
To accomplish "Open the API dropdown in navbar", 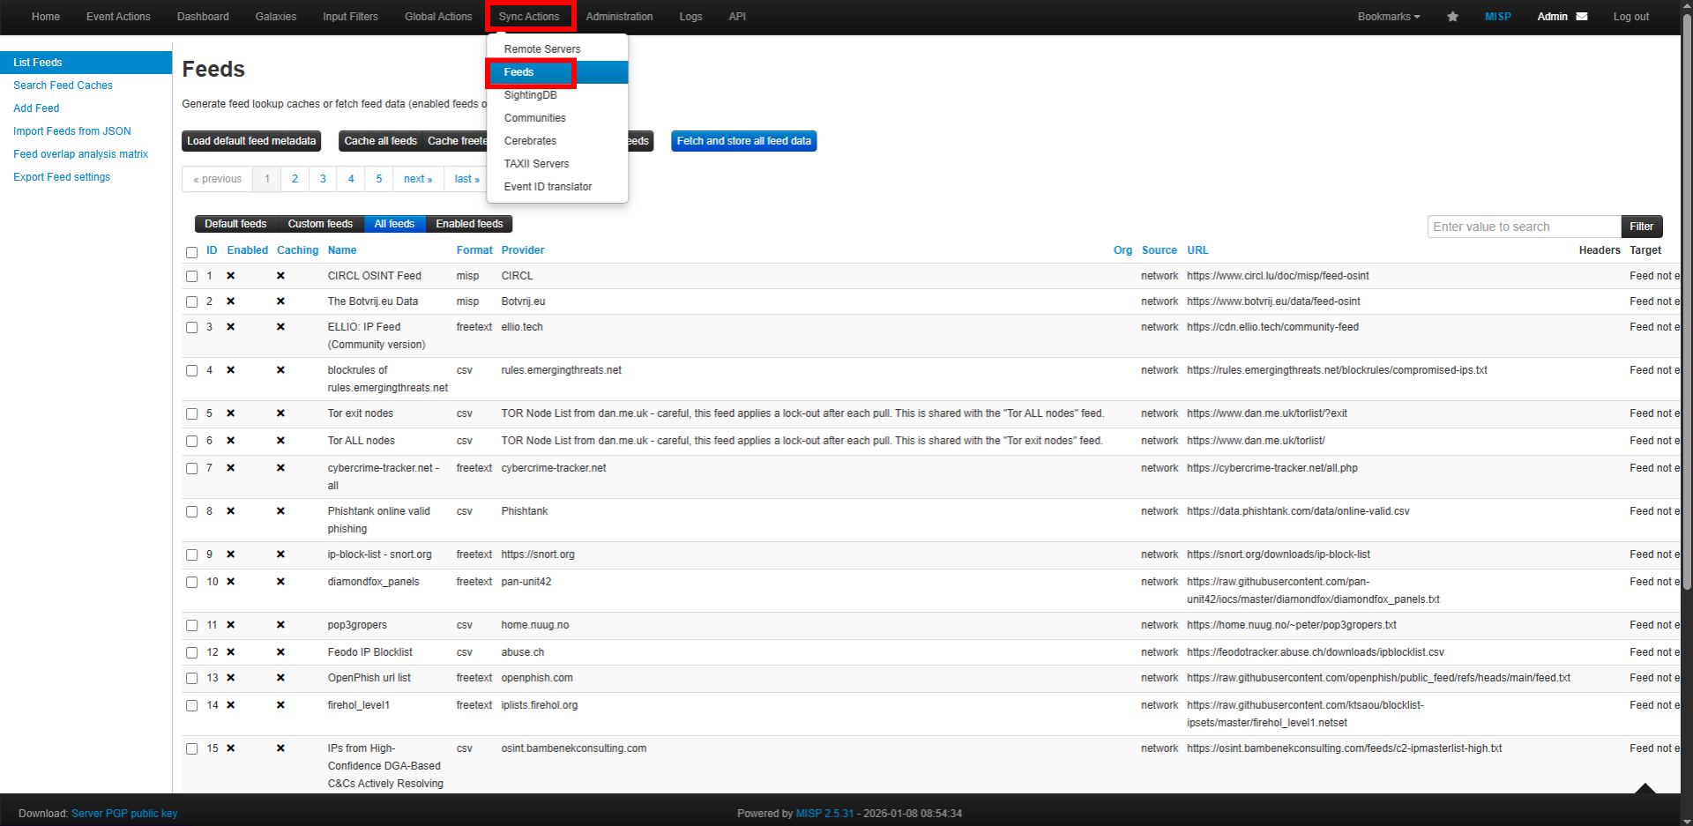I will point(737,17).
